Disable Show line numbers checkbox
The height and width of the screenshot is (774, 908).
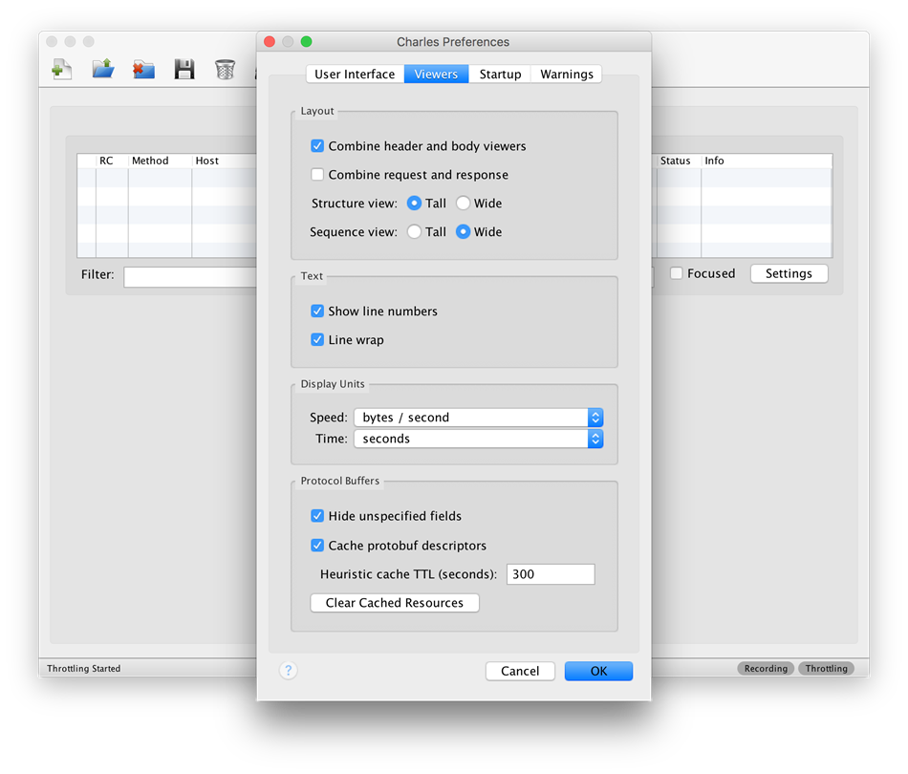[x=317, y=311]
